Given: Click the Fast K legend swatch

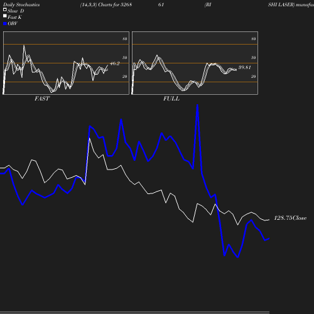Looking at the screenshot, I should [x=5, y=16].
